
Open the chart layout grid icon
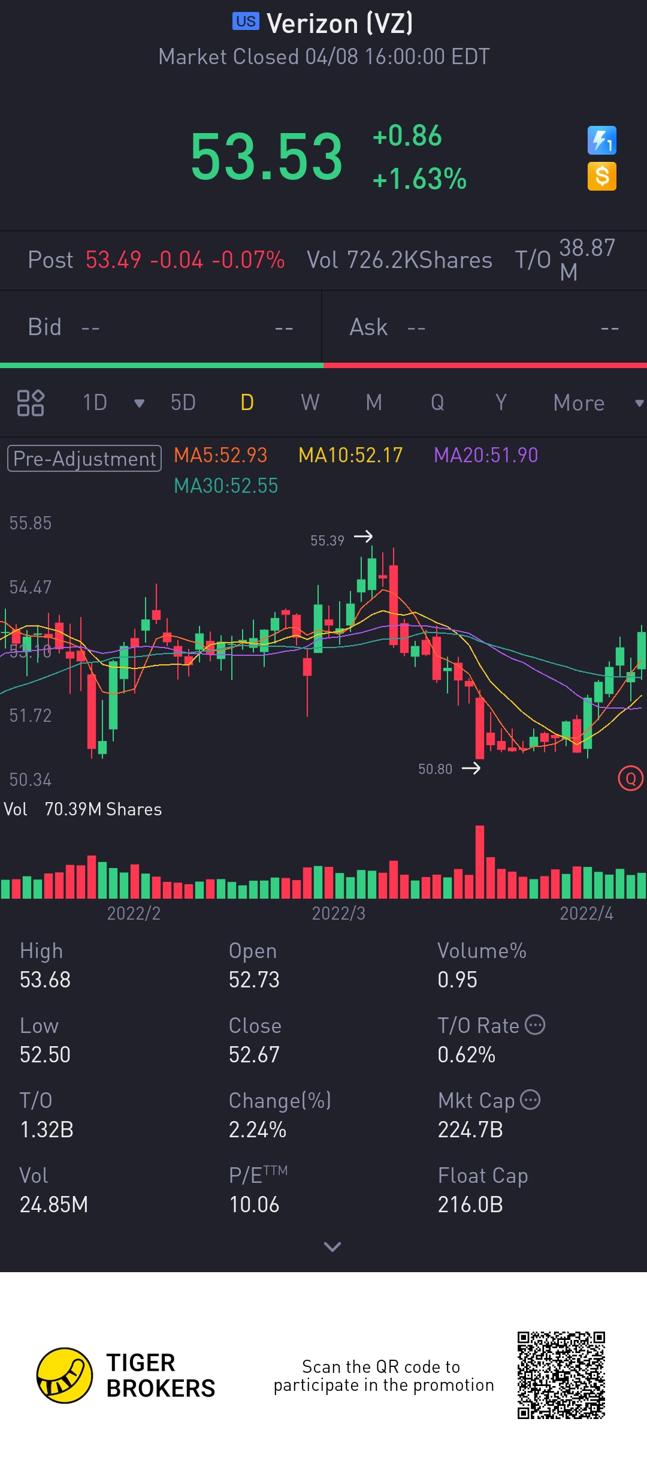click(x=31, y=403)
